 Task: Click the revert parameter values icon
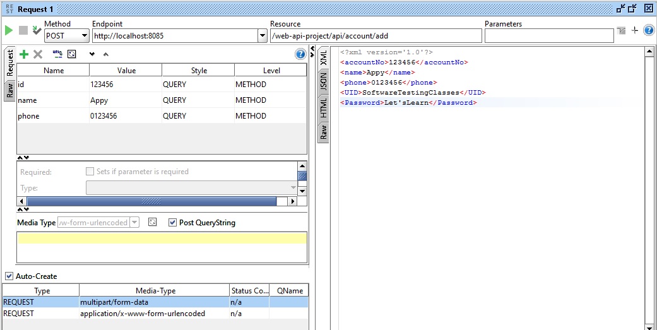pos(72,54)
